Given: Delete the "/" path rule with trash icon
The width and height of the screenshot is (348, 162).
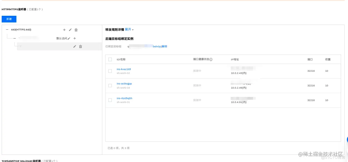Looking at the screenshot, I should [81, 46].
